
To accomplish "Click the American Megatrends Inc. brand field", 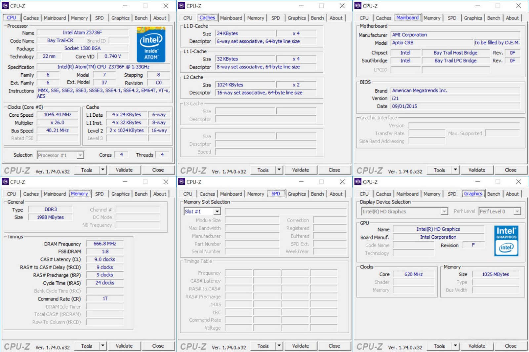I will pyautogui.click(x=455, y=90).
